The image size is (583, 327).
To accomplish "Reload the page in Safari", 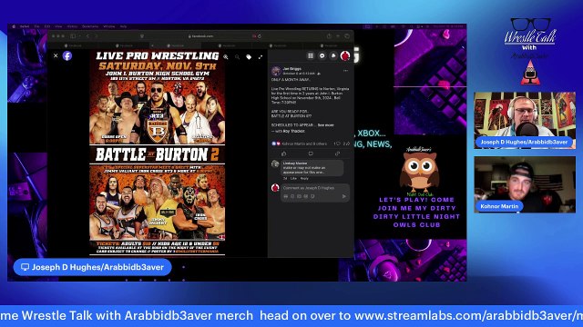I will 259,36.
